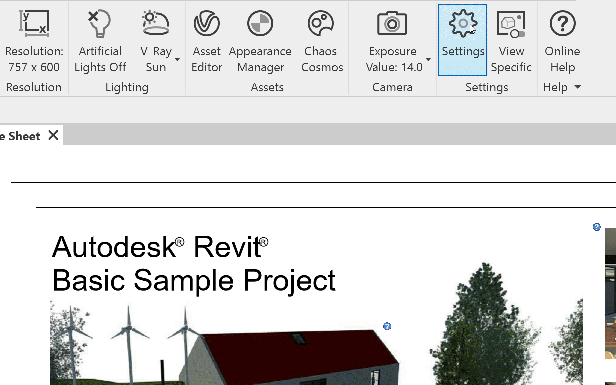
Task: Click the Camera panel label
Action: (x=392, y=87)
